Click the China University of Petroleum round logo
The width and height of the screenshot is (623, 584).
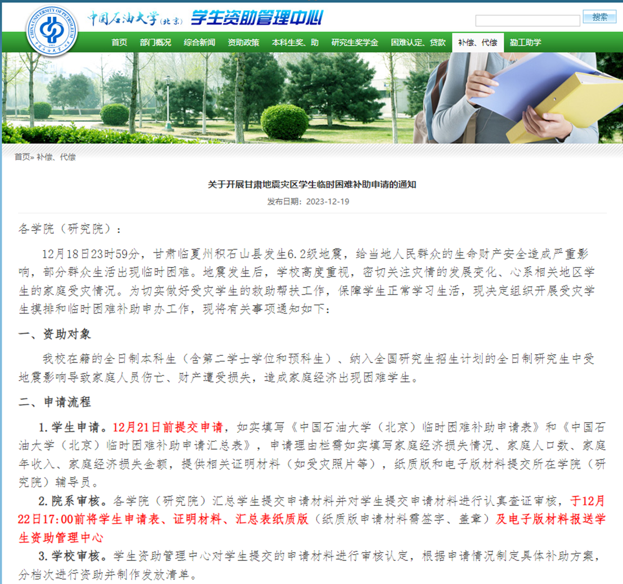[x=52, y=30]
